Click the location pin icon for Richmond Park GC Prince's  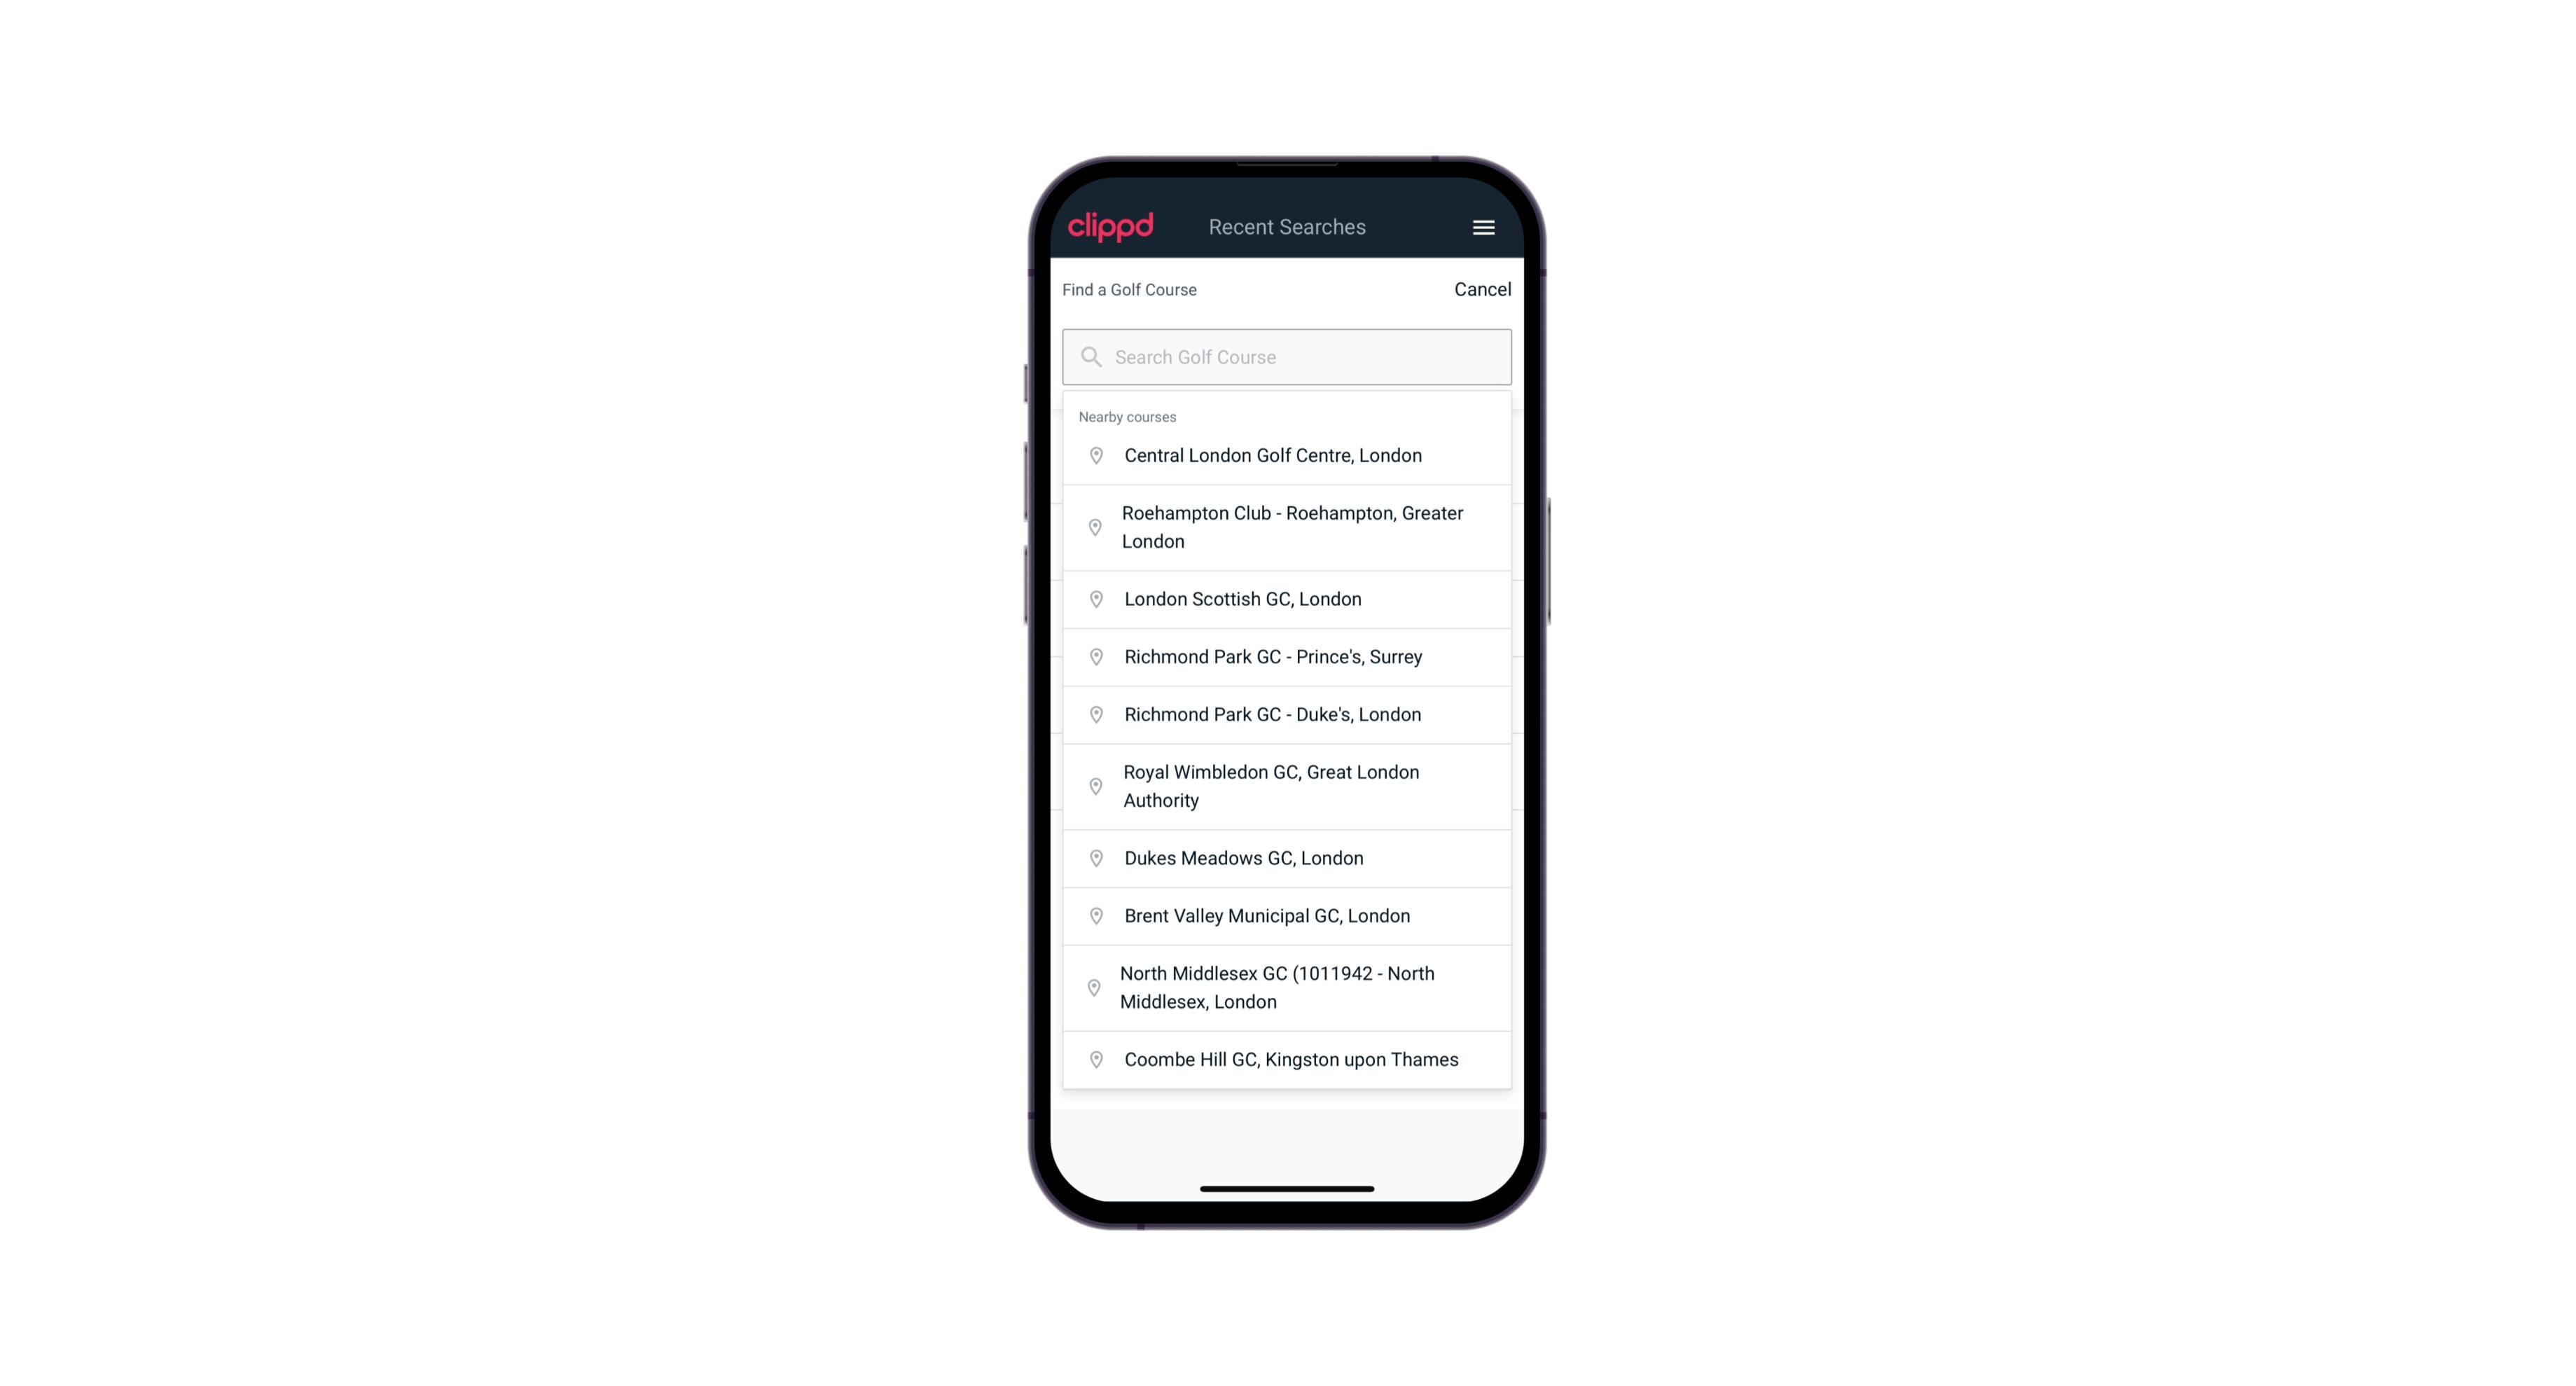tap(1095, 656)
